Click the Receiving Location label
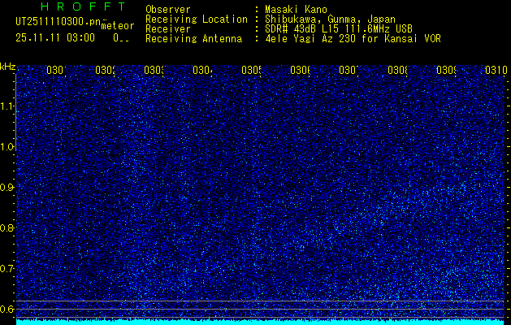This screenshot has height=325, width=511. coord(197,19)
